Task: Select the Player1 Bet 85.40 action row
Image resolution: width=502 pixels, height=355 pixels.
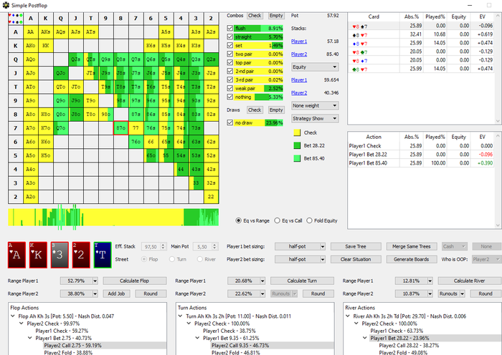Action: click(x=422, y=163)
